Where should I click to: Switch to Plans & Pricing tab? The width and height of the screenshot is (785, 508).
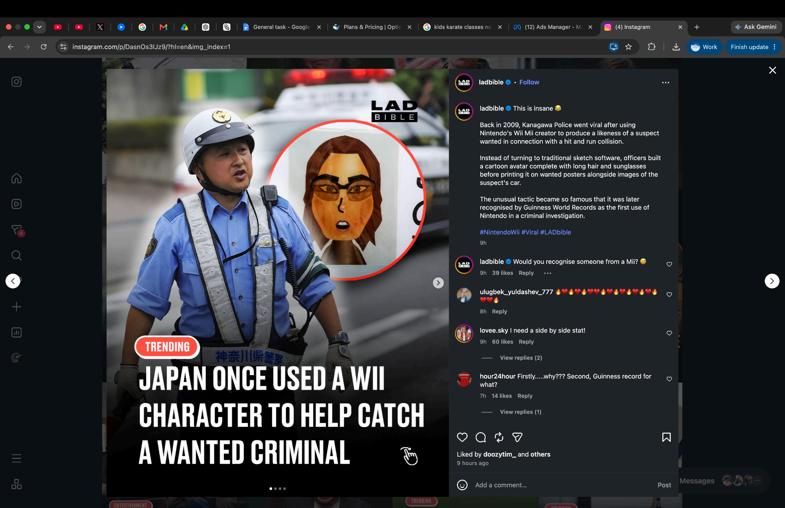tap(372, 27)
